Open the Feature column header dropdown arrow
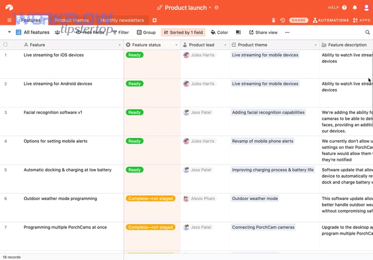Screen dimensions: 373x260 pyautogui.click(x=119, y=45)
